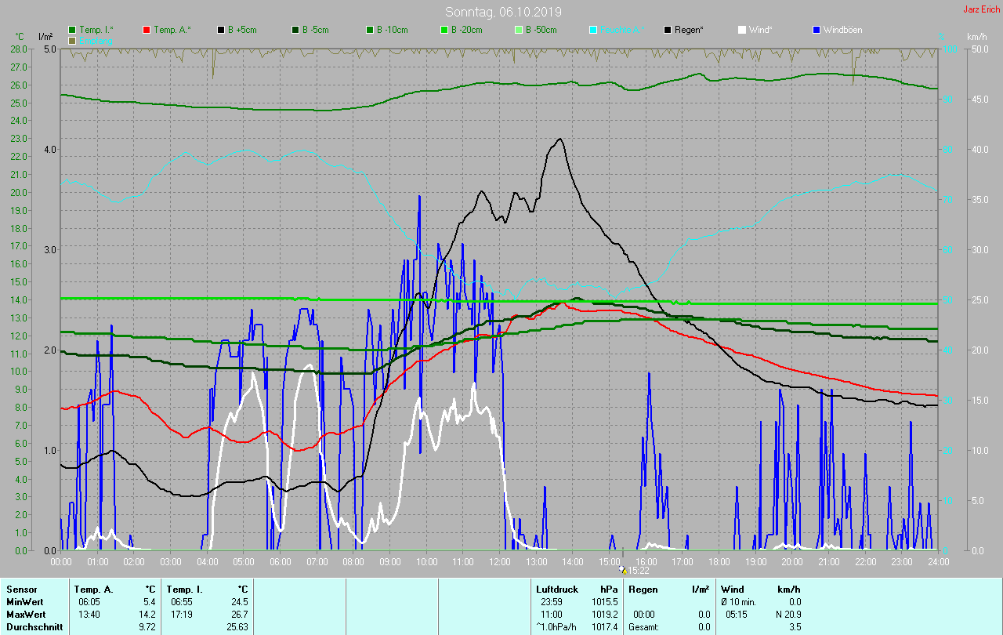The height and width of the screenshot is (635, 1003).
Task: Click the Durchschnitt row label
Action: (x=33, y=627)
